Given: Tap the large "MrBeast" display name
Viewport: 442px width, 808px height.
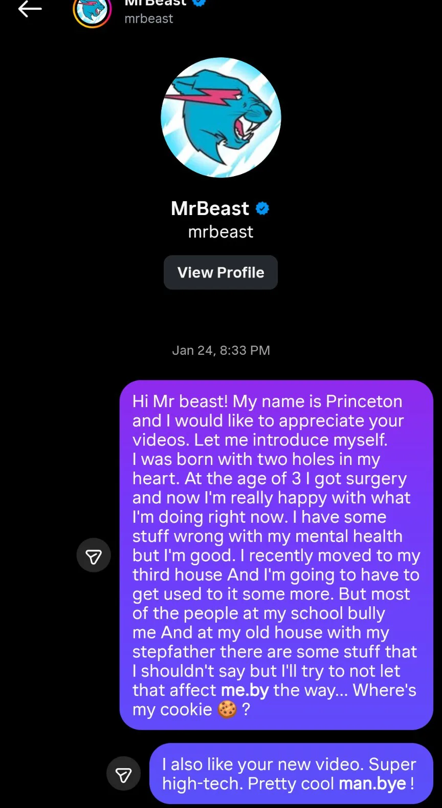Looking at the screenshot, I should pyautogui.click(x=210, y=208).
